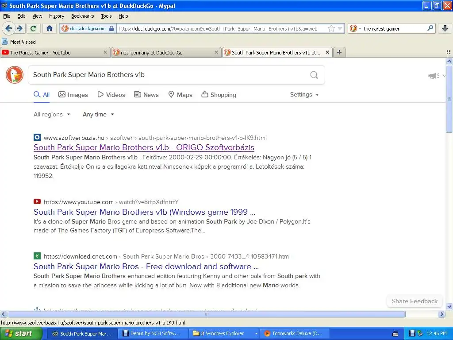Open the Windows Start button
Screen dimensions: 453x340
click(21, 334)
